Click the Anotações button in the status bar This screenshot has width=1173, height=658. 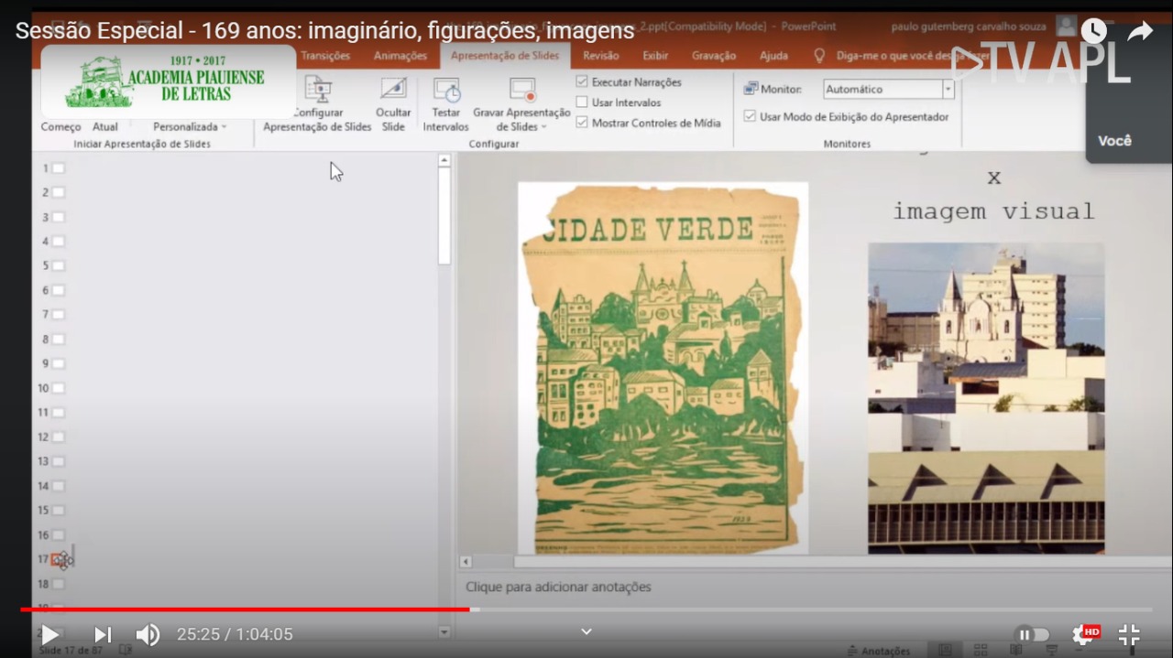click(x=878, y=651)
